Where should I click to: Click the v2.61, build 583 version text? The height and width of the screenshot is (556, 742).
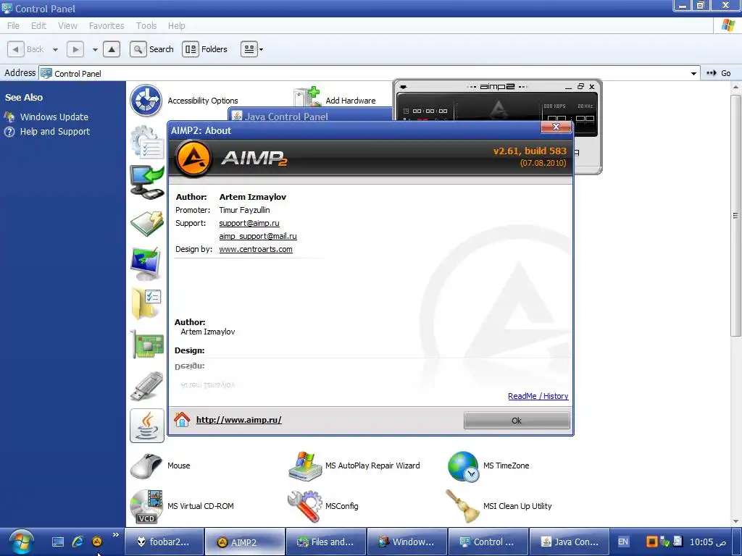tap(530, 151)
